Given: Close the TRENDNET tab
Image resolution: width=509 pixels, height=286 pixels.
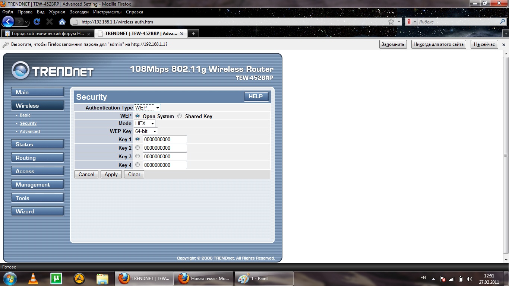Looking at the screenshot, I should point(182,34).
